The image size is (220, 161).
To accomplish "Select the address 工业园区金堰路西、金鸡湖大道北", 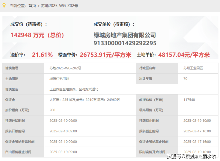I will pos(74,89).
